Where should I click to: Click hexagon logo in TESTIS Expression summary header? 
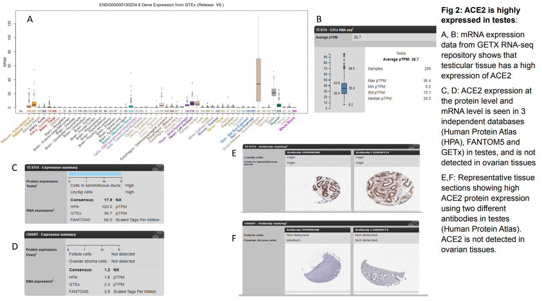tap(157, 168)
